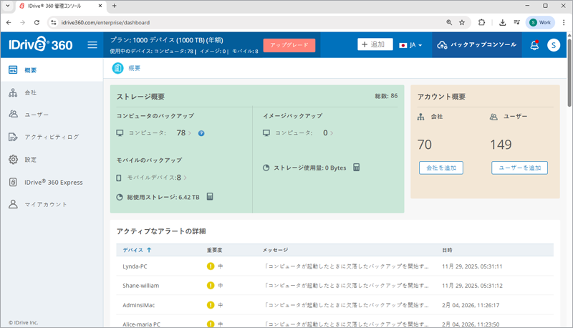Go to 設定 in sidebar
The width and height of the screenshot is (573, 328).
click(30, 160)
